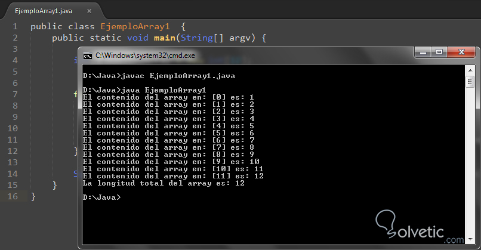Click line number 10 in editor gutter
Screen dimensions: 481x250
[13, 128]
